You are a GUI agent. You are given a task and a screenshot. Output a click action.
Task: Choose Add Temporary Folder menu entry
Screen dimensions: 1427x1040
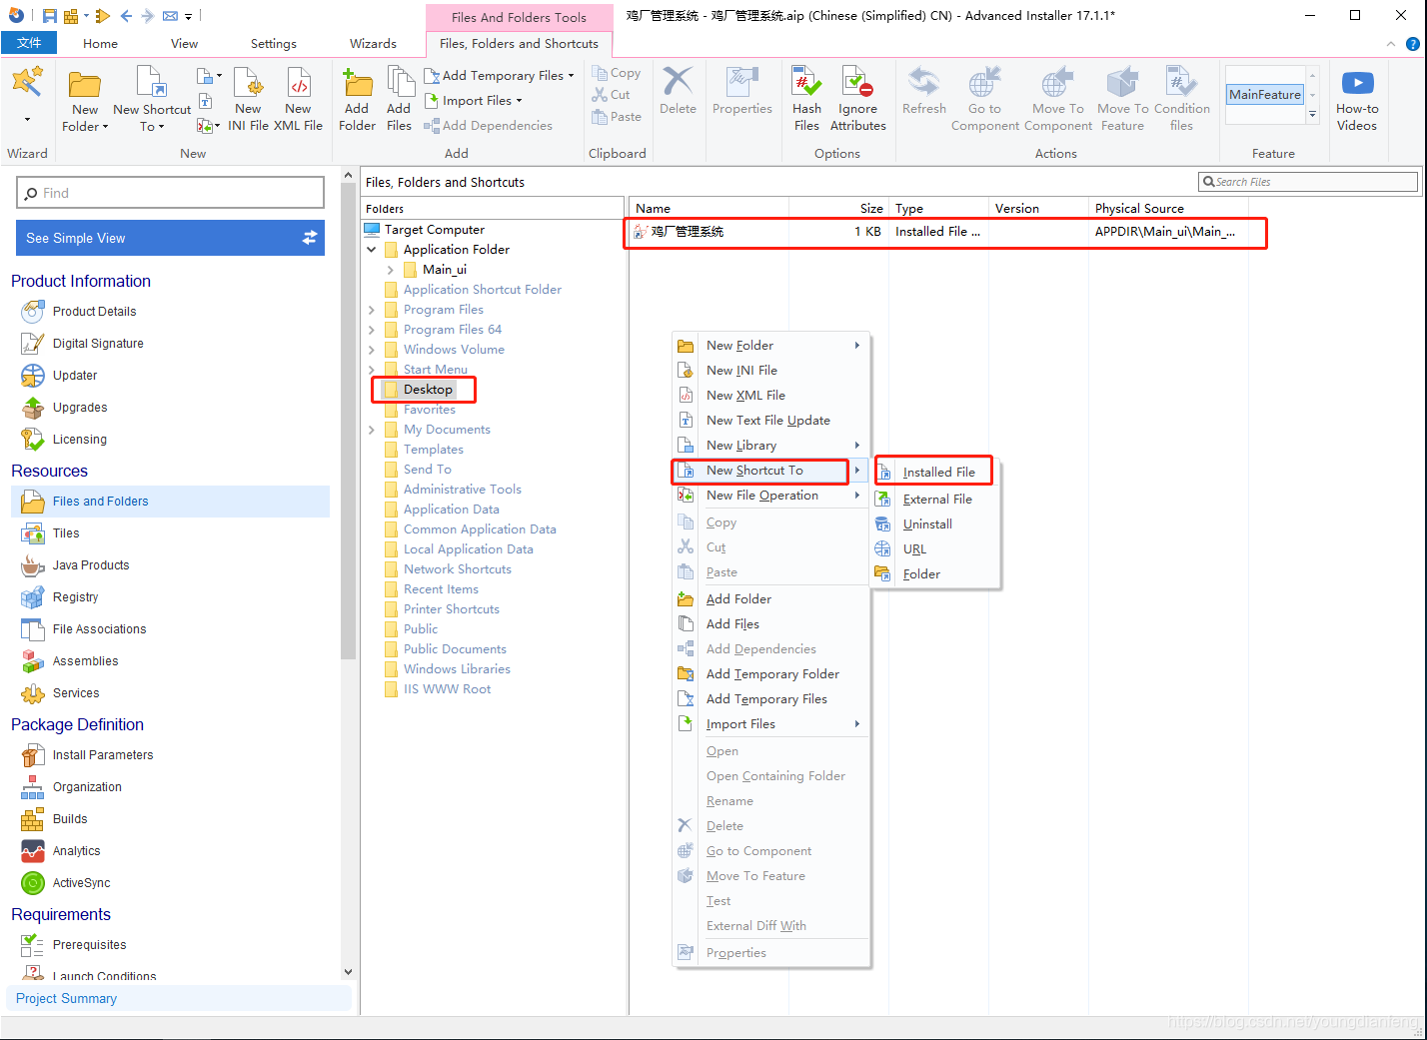click(771, 674)
